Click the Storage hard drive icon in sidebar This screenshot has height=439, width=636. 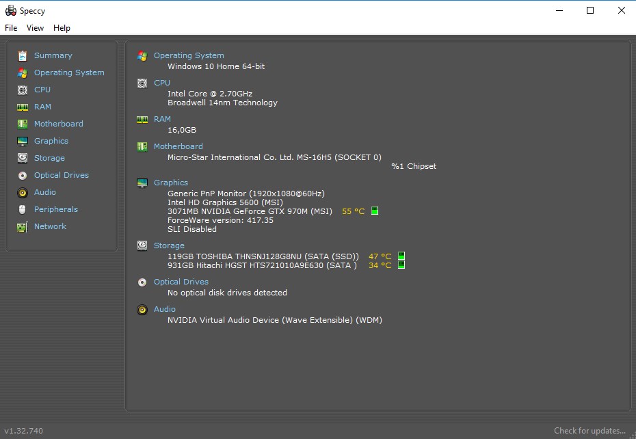coord(23,158)
